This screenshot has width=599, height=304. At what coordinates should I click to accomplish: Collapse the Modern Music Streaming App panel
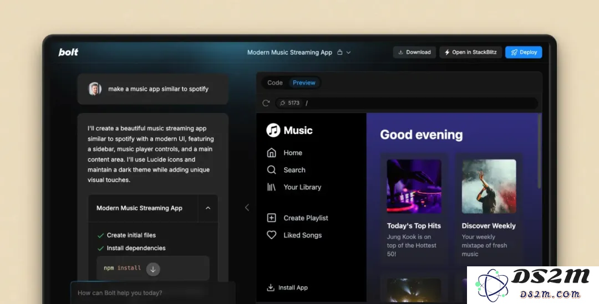(x=208, y=208)
